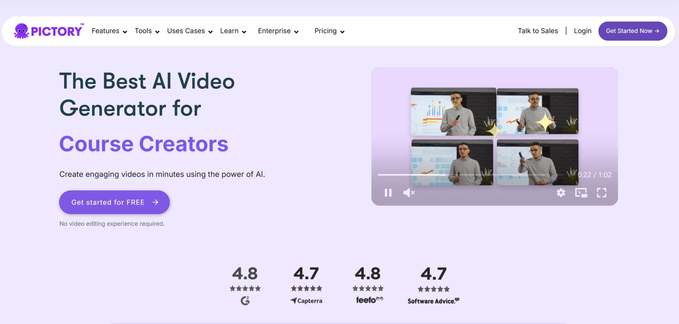Toggle picture-in-picture mode on video
679x324 pixels.
pyautogui.click(x=581, y=193)
